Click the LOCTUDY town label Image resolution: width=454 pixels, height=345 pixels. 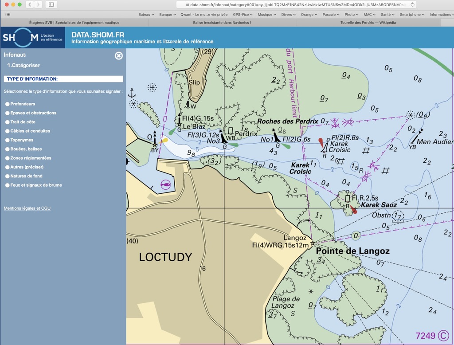tap(165, 257)
